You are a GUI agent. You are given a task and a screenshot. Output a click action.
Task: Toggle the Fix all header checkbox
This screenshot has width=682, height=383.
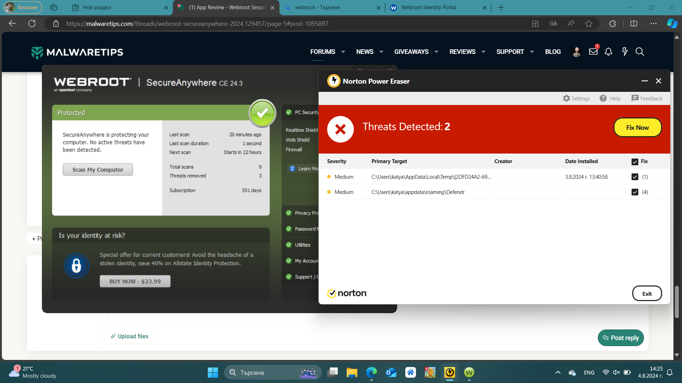click(x=635, y=162)
